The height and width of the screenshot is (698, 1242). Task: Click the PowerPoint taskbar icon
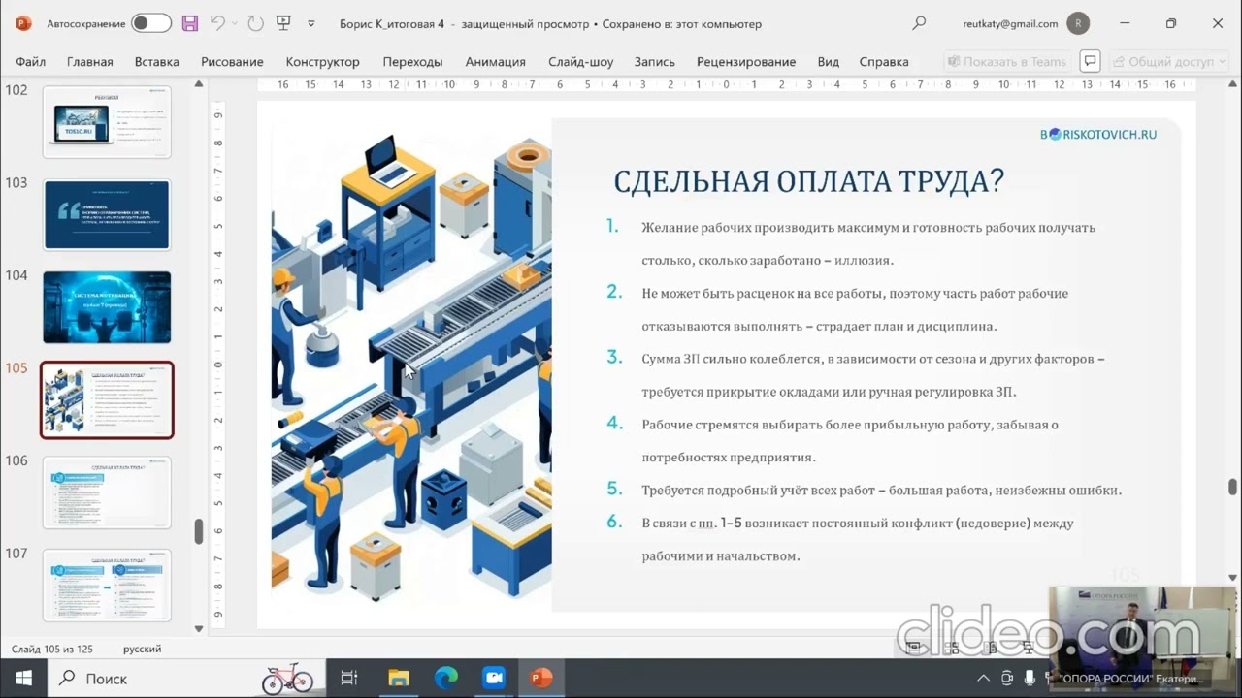click(x=541, y=679)
